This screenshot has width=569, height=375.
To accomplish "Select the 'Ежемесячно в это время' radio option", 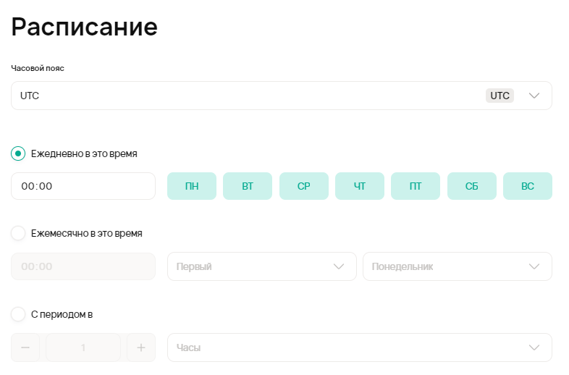I will coord(19,233).
